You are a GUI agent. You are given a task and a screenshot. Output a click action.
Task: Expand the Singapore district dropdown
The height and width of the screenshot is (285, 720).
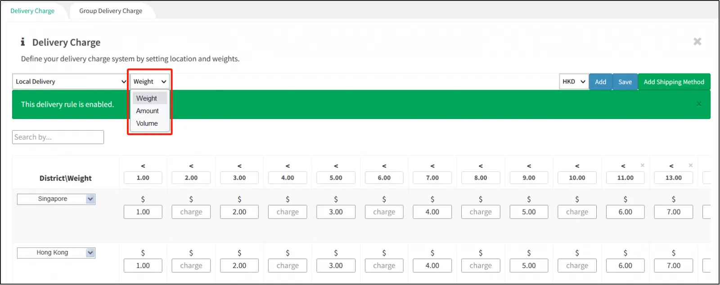(90, 199)
